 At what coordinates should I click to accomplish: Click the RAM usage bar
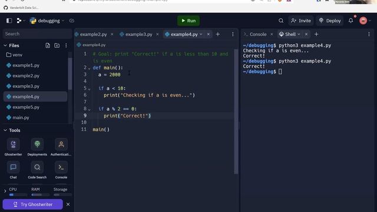point(40,195)
